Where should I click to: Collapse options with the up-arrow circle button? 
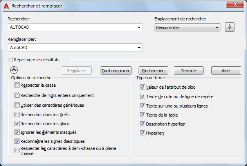pyautogui.click(x=14, y=70)
